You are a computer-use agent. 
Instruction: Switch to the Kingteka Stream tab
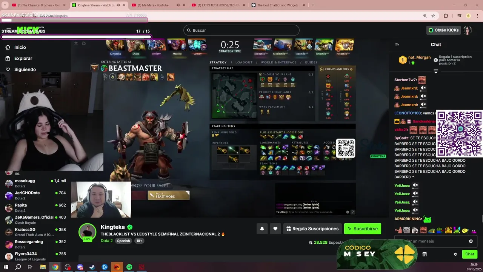coord(99,5)
